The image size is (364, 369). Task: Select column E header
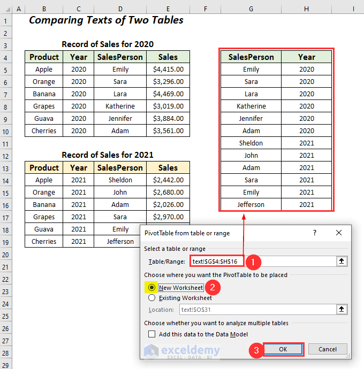pyautogui.click(x=168, y=9)
